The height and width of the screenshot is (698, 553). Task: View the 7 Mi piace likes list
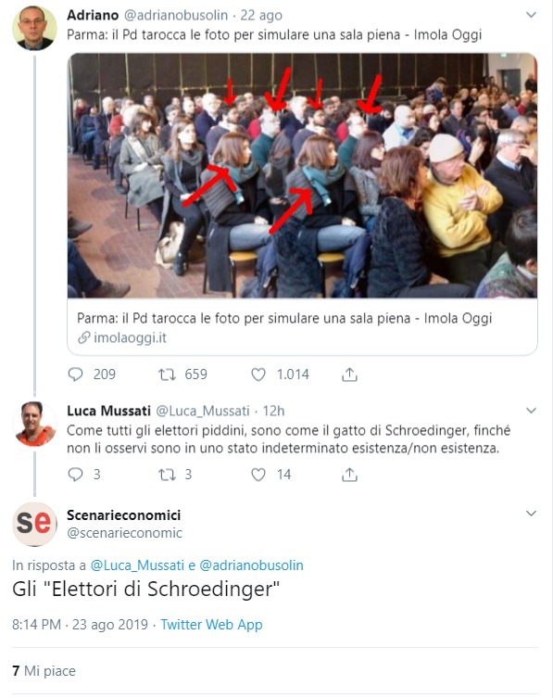[44, 671]
